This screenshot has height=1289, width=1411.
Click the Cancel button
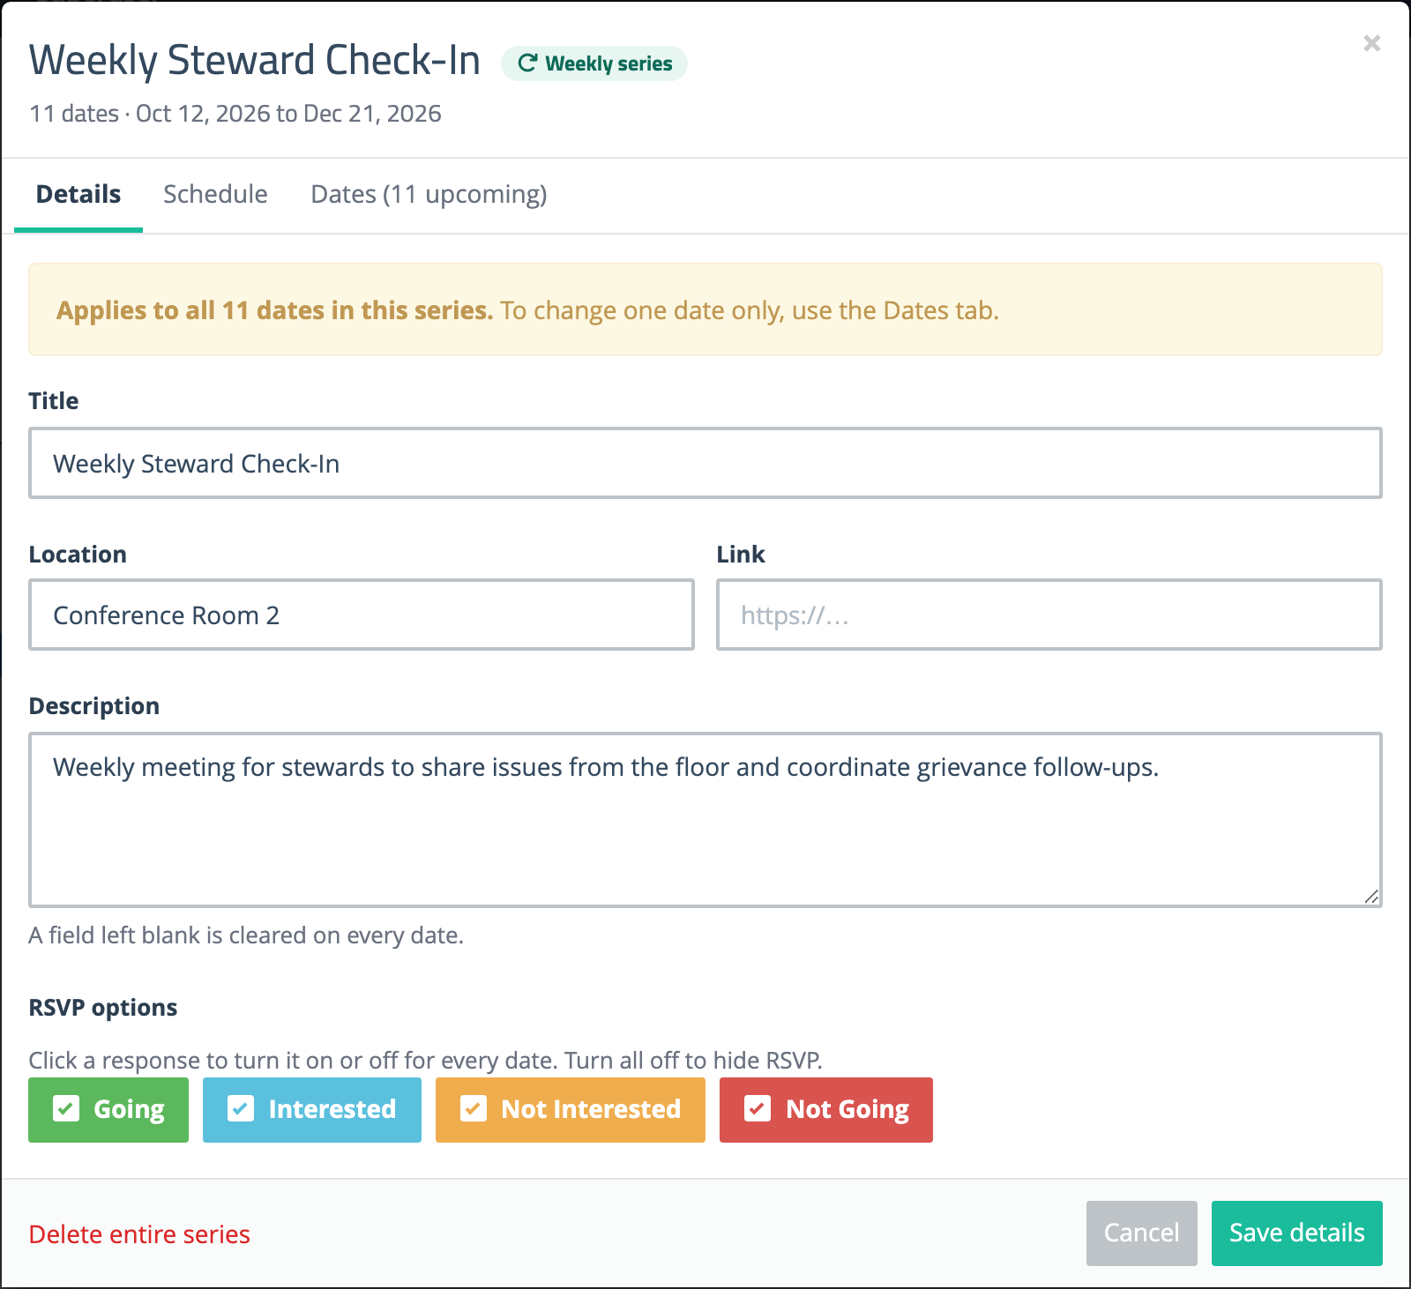click(1142, 1233)
